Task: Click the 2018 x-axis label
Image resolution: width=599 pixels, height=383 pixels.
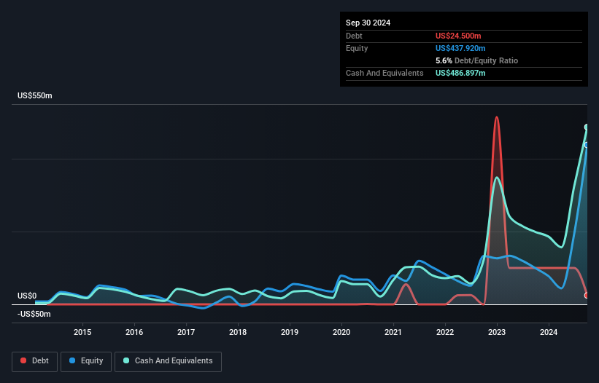Action: pyautogui.click(x=238, y=332)
